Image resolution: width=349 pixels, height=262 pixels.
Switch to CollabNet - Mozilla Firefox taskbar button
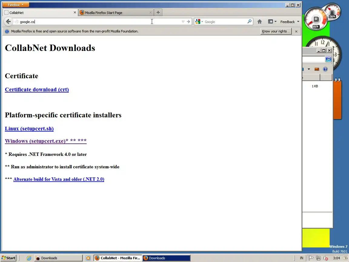point(118,258)
